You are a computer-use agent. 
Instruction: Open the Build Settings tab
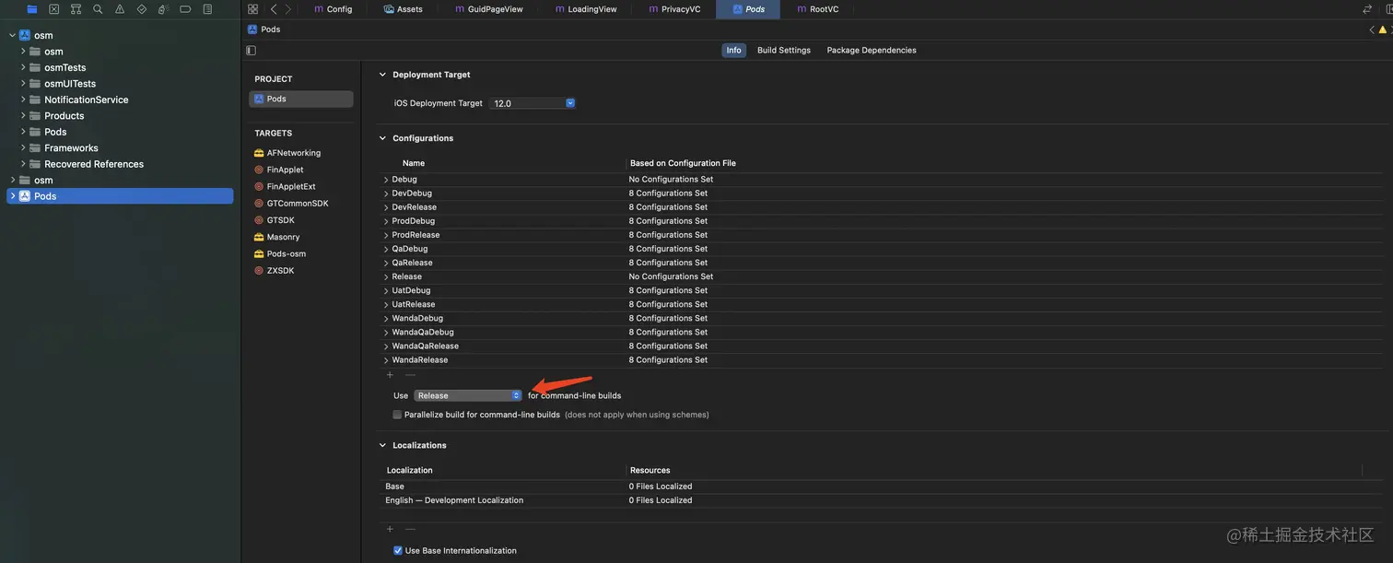tap(784, 51)
